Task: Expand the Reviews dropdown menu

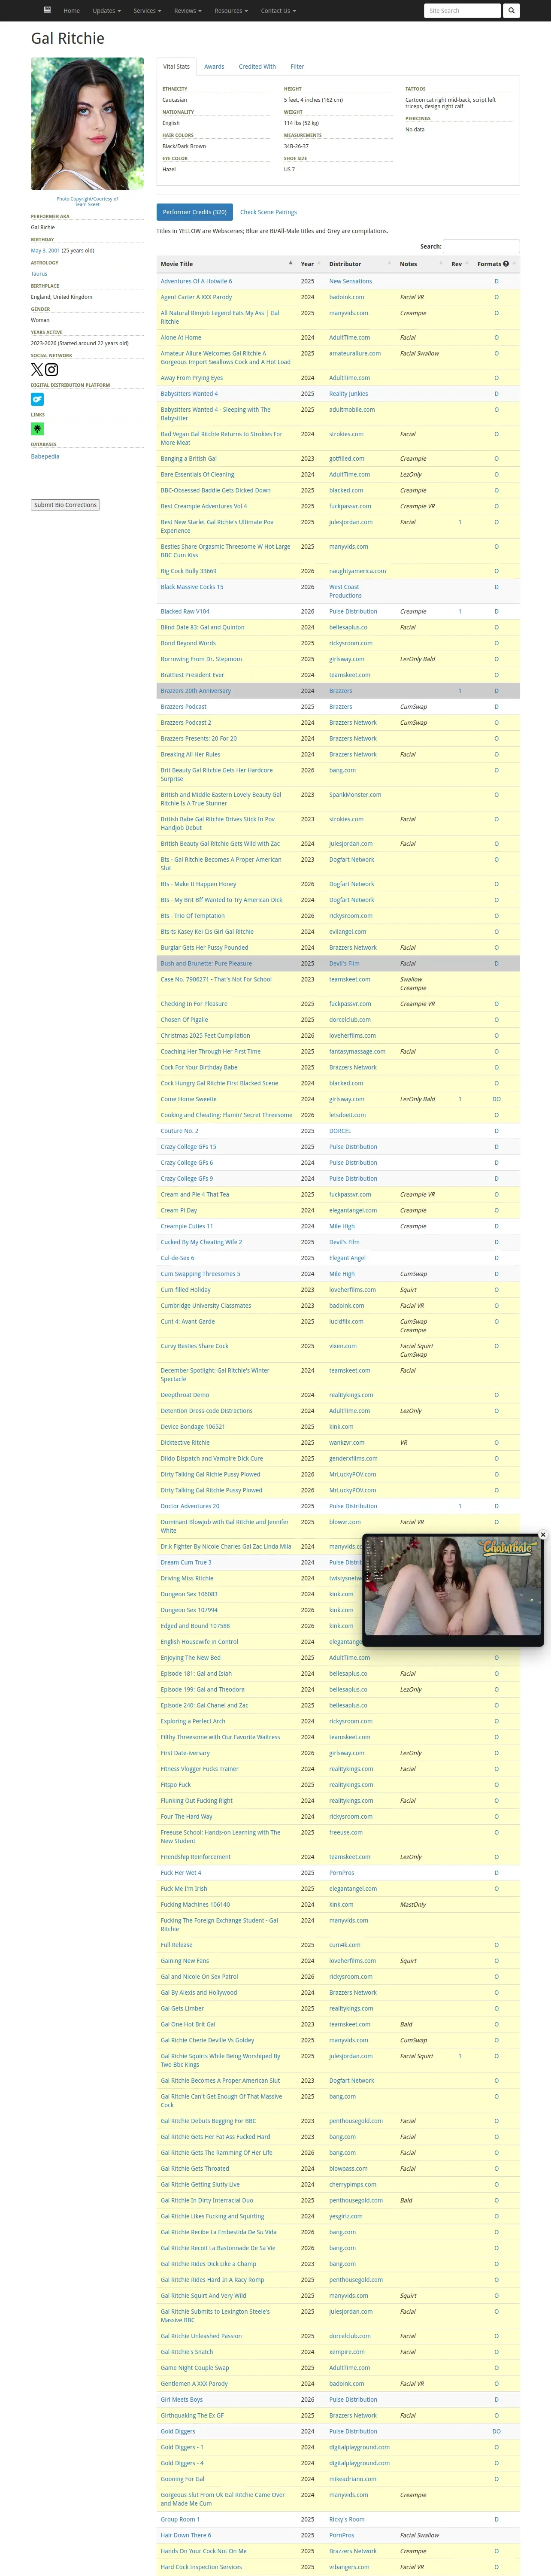Action: click(187, 11)
